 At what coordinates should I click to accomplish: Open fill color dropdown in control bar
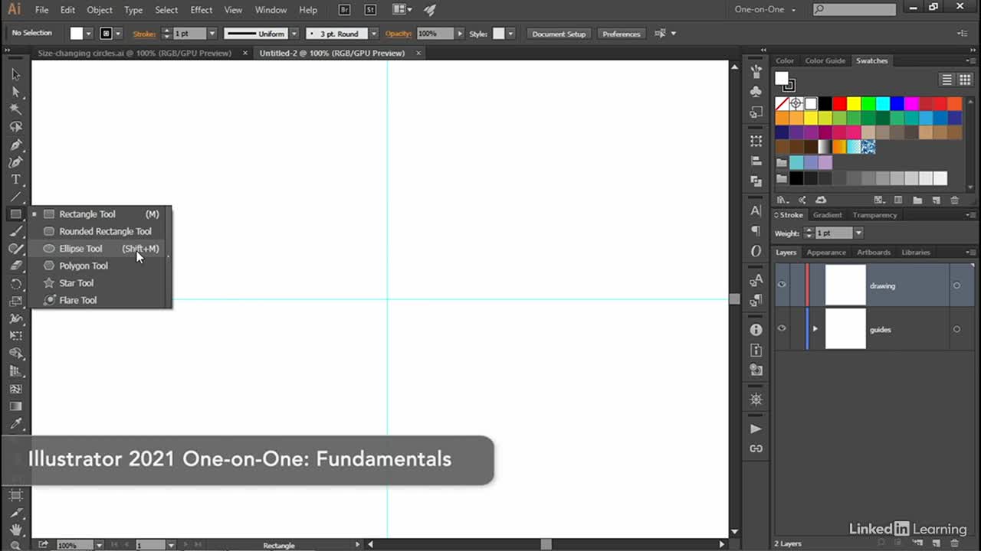click(x=89, y=34)
